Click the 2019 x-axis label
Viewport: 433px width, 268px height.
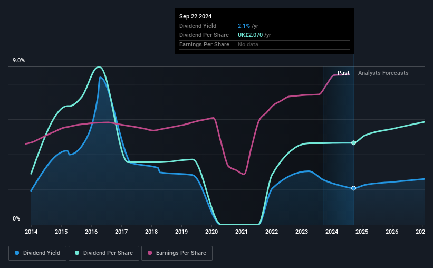[x=181, y=232]
